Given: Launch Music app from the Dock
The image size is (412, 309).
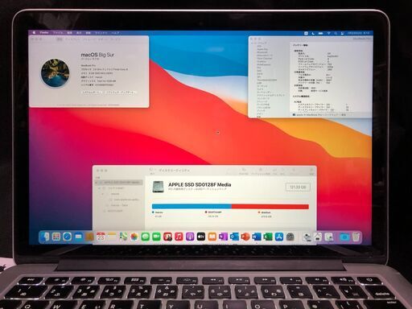Looking at the screenshot, I should (179, 237).
